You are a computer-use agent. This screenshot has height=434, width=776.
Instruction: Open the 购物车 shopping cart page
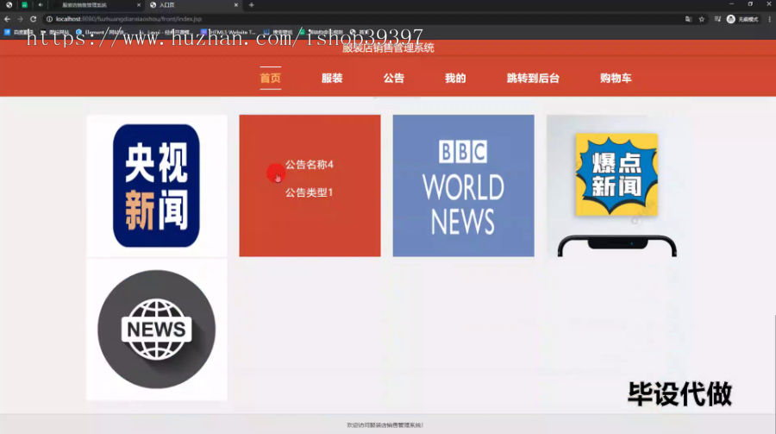(616, 79)
